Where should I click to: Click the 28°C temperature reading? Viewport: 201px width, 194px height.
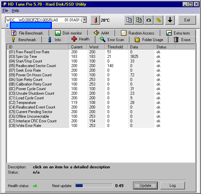click(x=105, y=20)
